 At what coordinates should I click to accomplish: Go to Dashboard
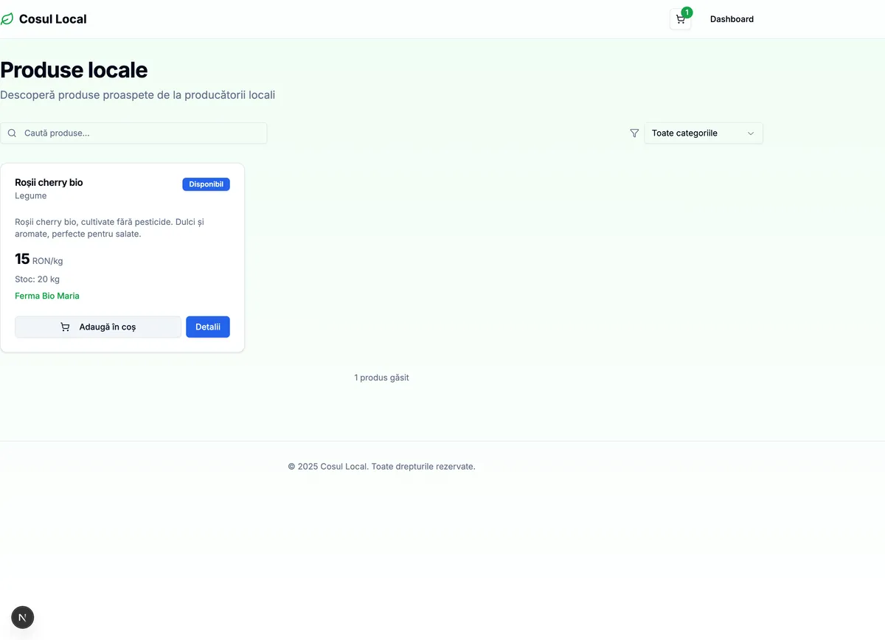coord(732,19)
